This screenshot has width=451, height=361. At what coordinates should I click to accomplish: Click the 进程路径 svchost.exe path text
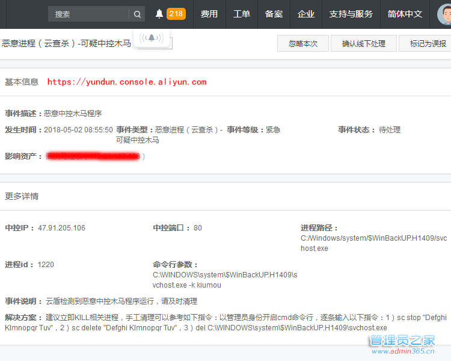click(373, 243)
